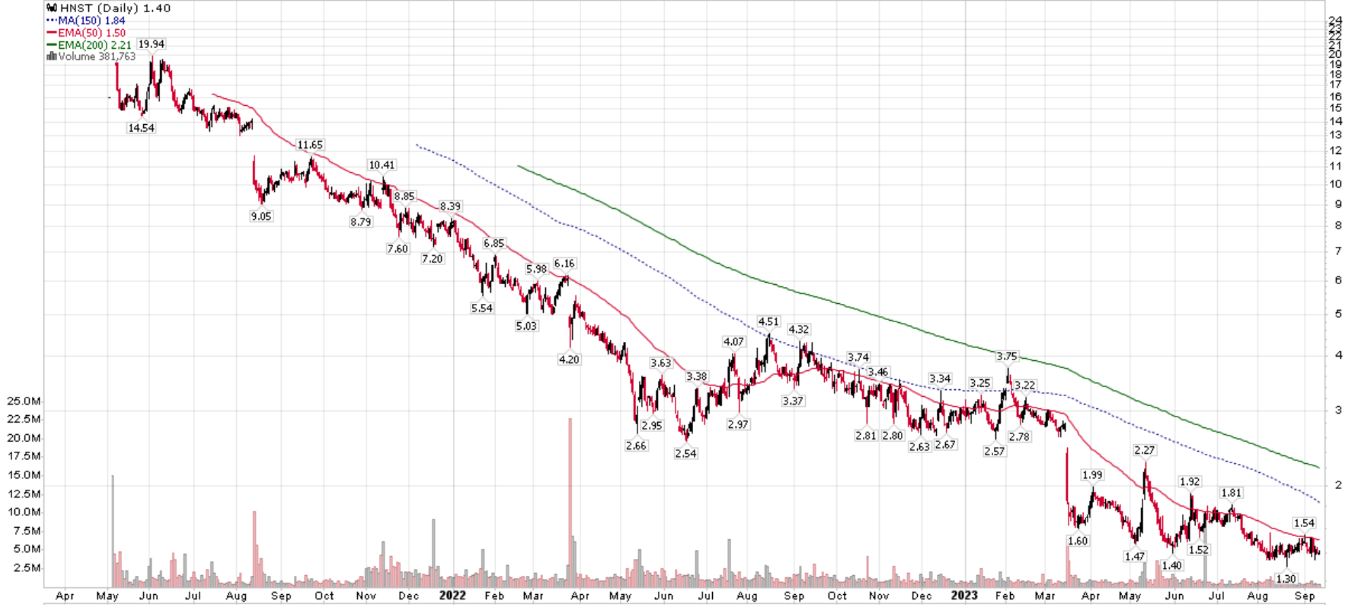The width and height of the screenshot is (1353, 605).
Task: Select the 1.60 low price label
Action: click(x=1077, y=541)
